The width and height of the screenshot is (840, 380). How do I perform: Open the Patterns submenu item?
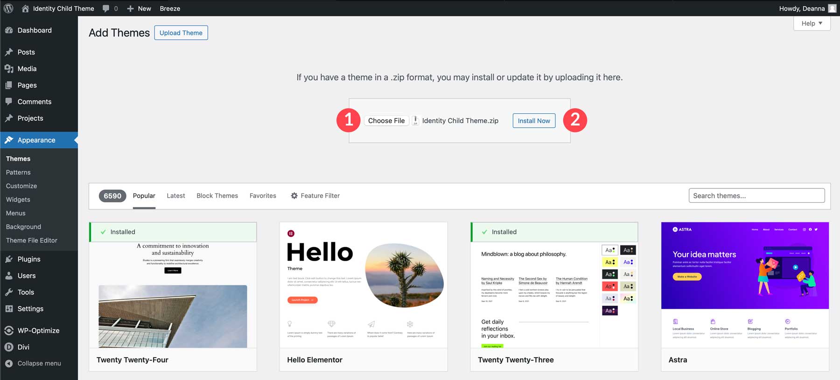[x=18, y=173]
